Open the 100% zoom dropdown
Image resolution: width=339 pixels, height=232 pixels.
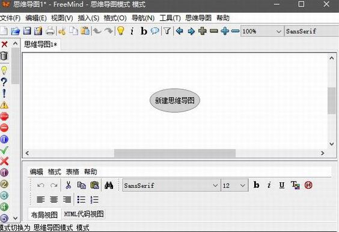262,31
